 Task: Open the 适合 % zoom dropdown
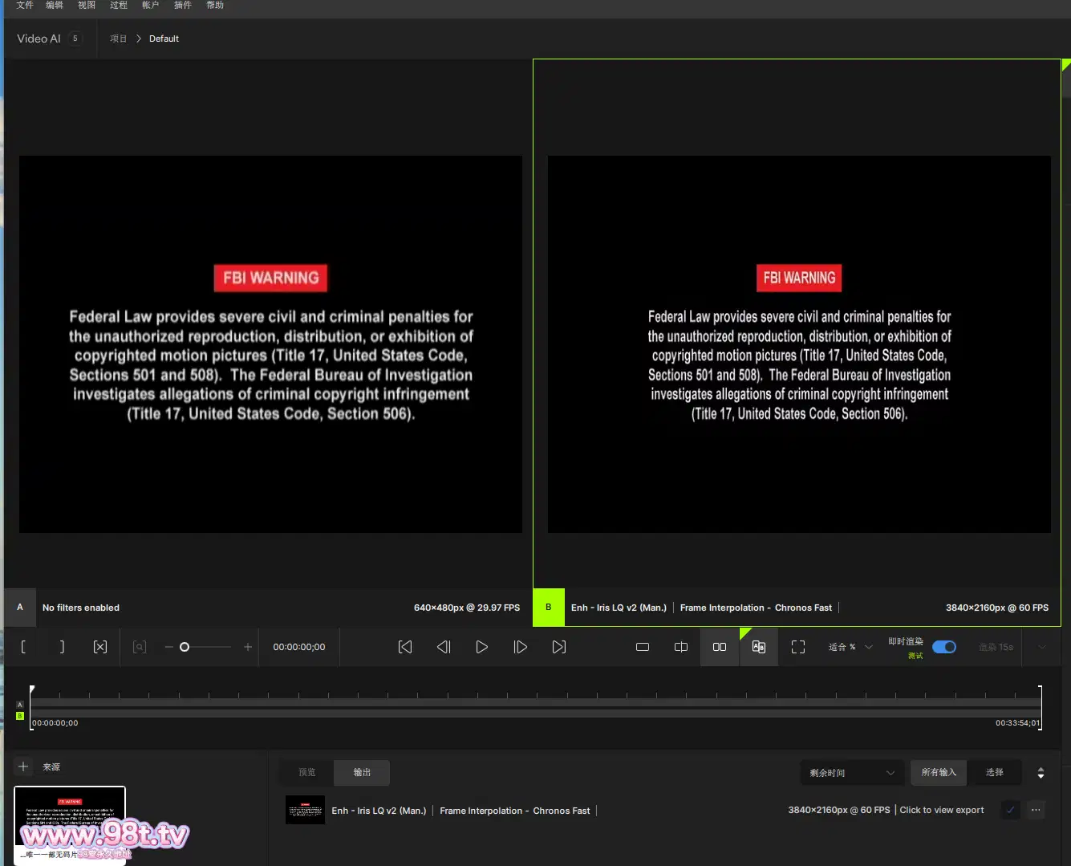point(850,647)
